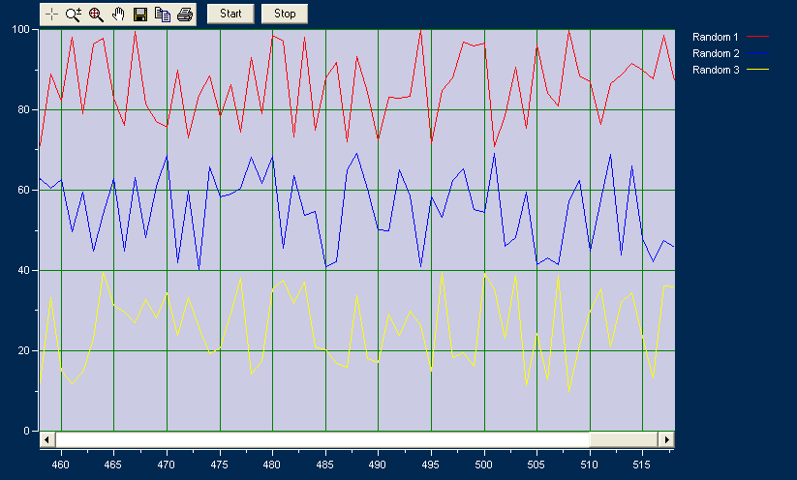
Task: Click the Random 2 legend label
Action: pyautogui.click(x=716, y=53)
